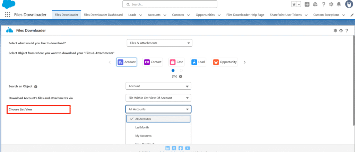Expand Leads tab dropdown chevron
This screenshot has height=152, width=355.
coord(141,15)
